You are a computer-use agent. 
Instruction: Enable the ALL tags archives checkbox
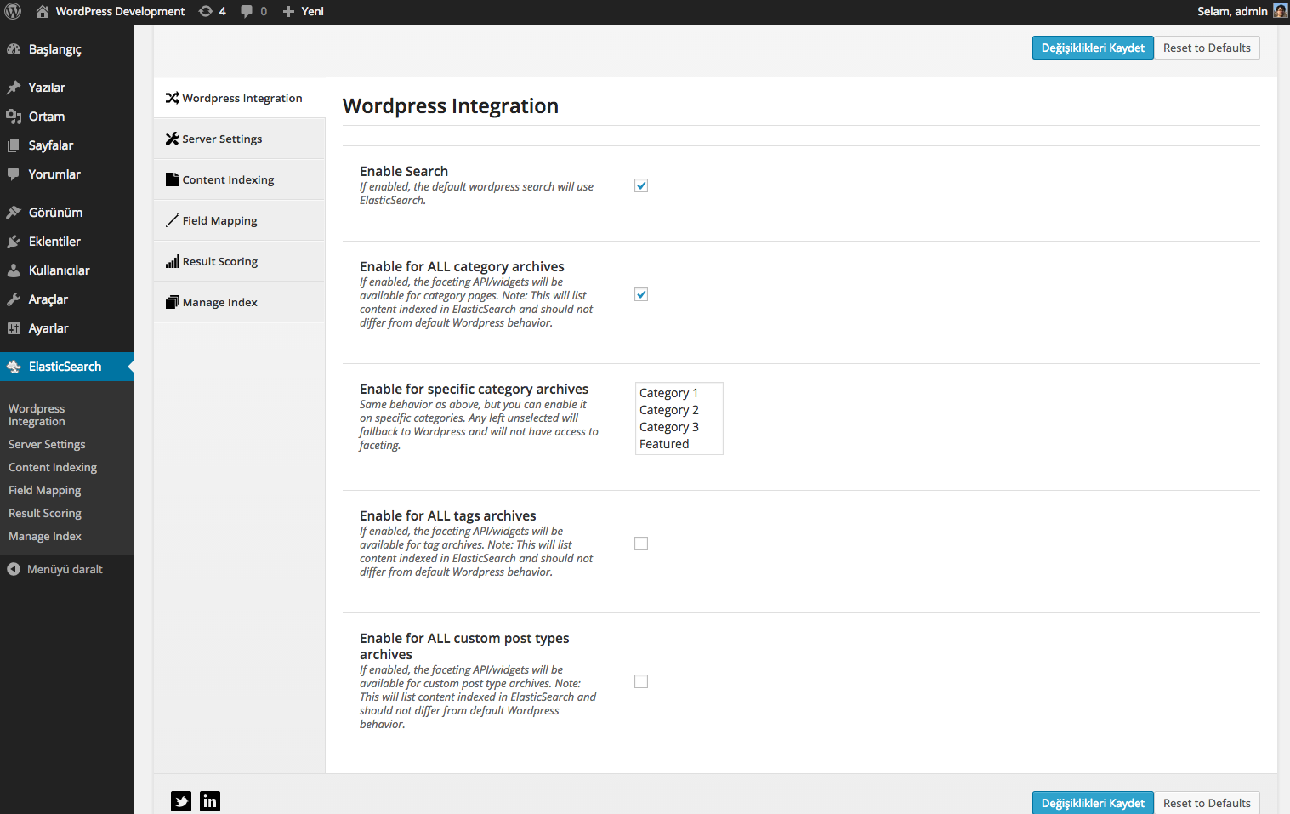(640, 543)
